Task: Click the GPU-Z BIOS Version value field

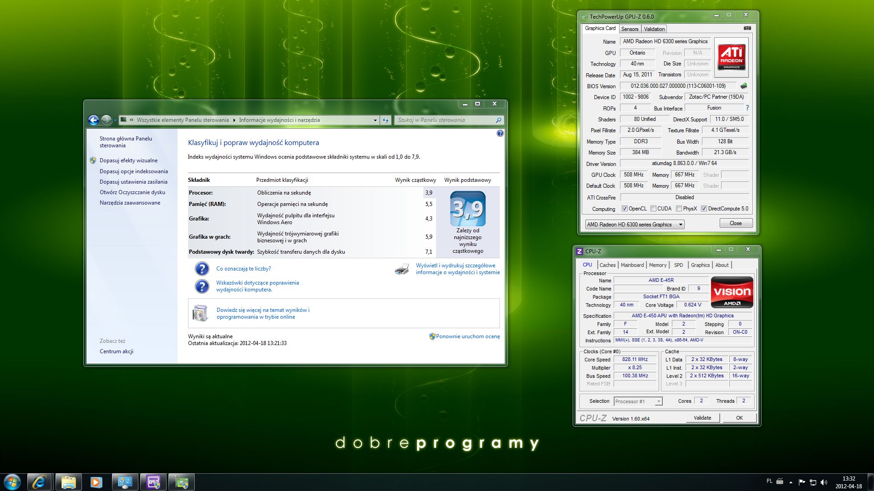Action: pyautogui.click(x=678, y=86)
